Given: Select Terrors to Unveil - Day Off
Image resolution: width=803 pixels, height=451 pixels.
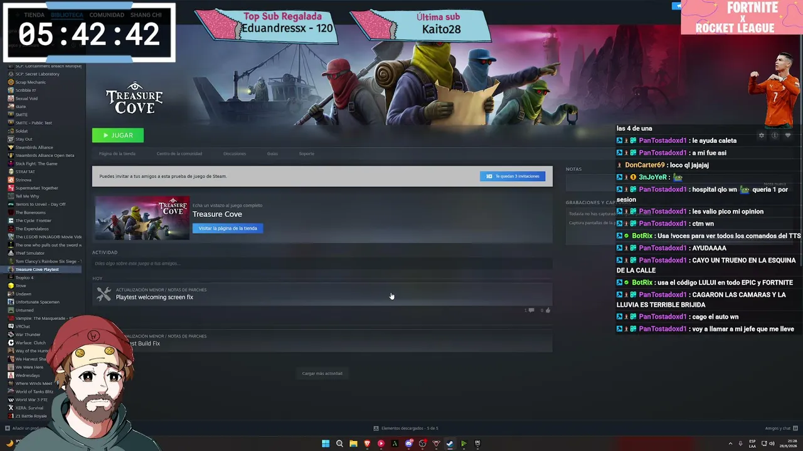Looking at the screenshot, I should pyautogui.click(x=40, y=204).
